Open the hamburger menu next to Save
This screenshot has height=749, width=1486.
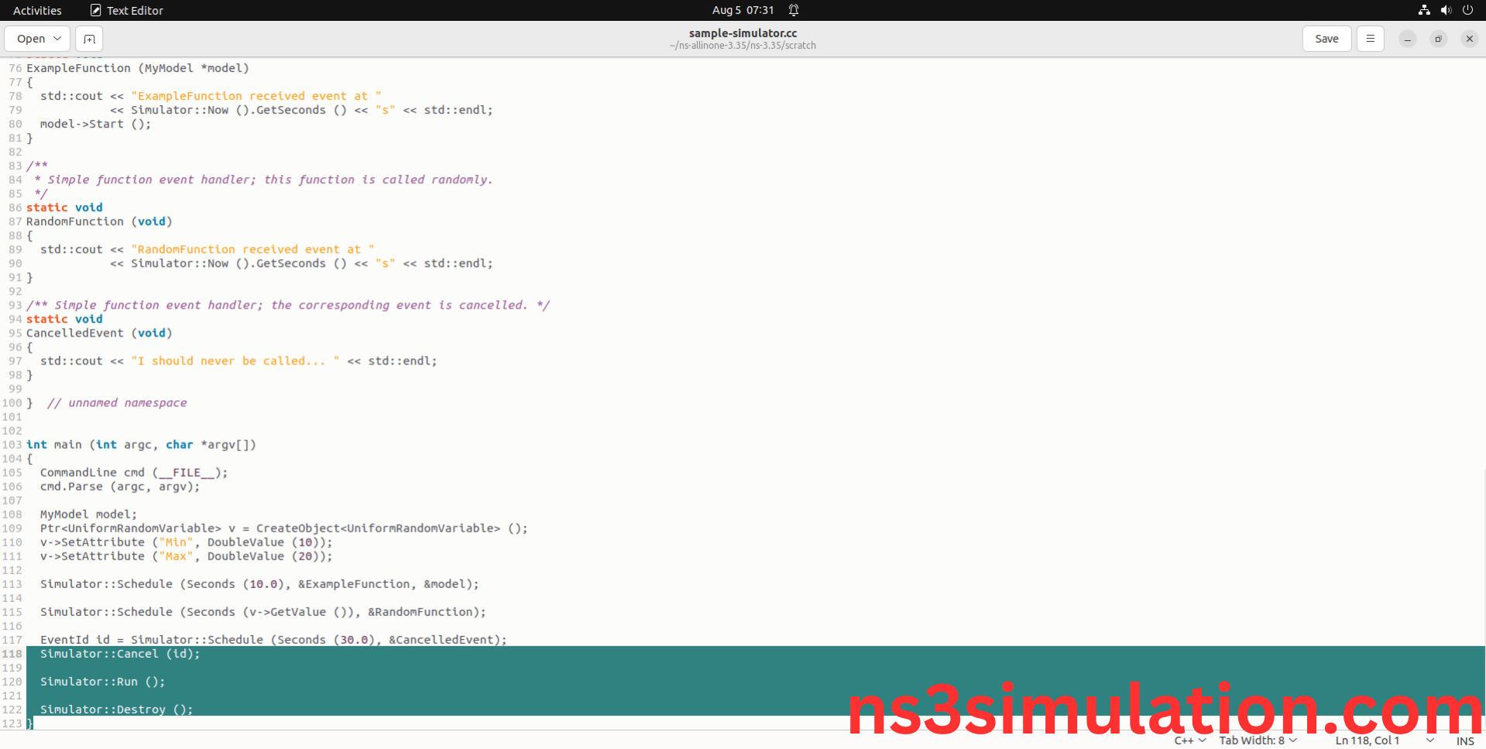(x=1370, y=38)
